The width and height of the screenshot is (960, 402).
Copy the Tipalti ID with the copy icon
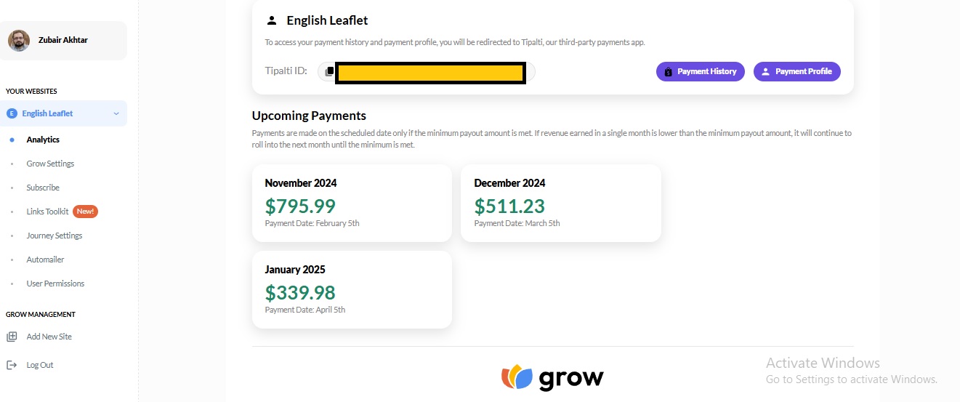[329, 71]
